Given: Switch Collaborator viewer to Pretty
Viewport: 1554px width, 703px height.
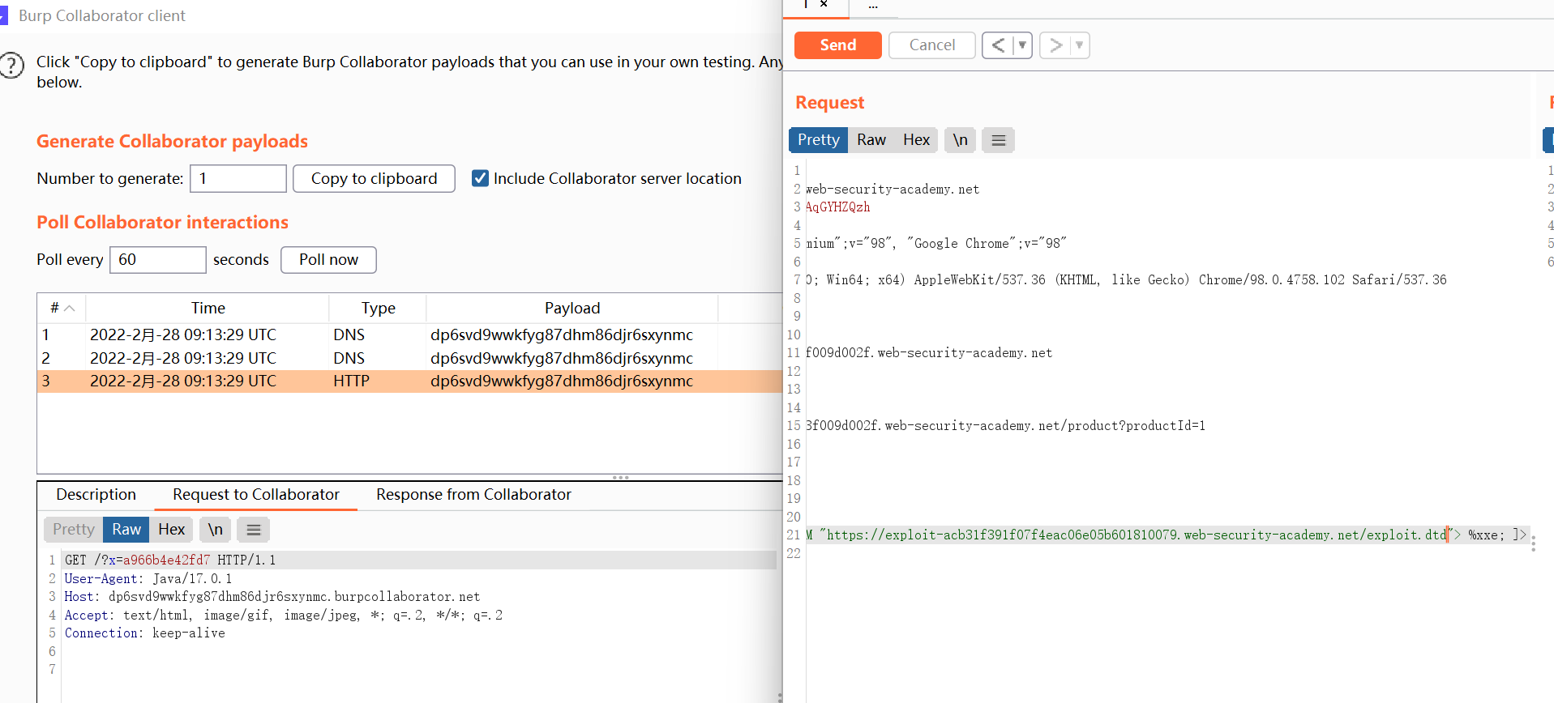Looking at the screenshot, I should (x=74, y=530).
